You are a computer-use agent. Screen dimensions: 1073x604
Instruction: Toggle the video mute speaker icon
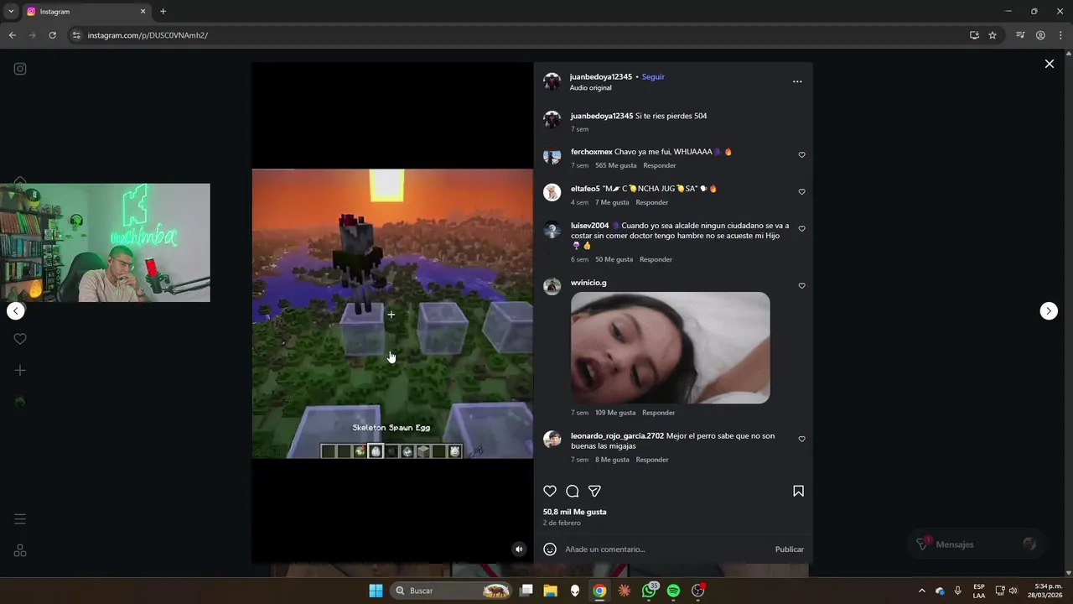pyautogui.click(x=519, y=549)
